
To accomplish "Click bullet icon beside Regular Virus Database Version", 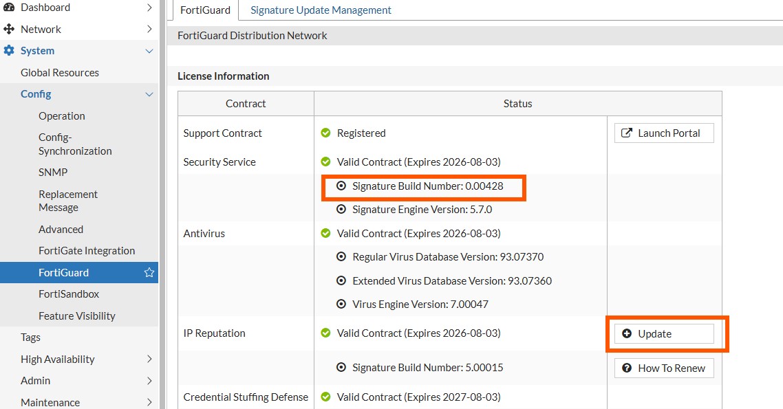I will (341, 256).
